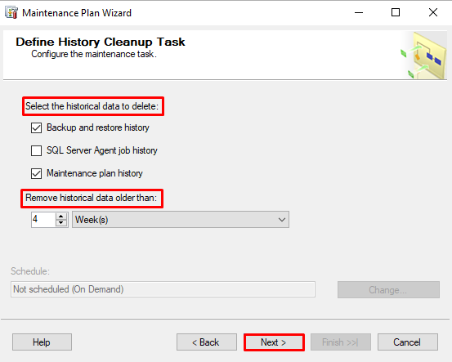Uncheck Backup and restore history
This screenshot has height=362, width=452.
[x=36, y=127]
